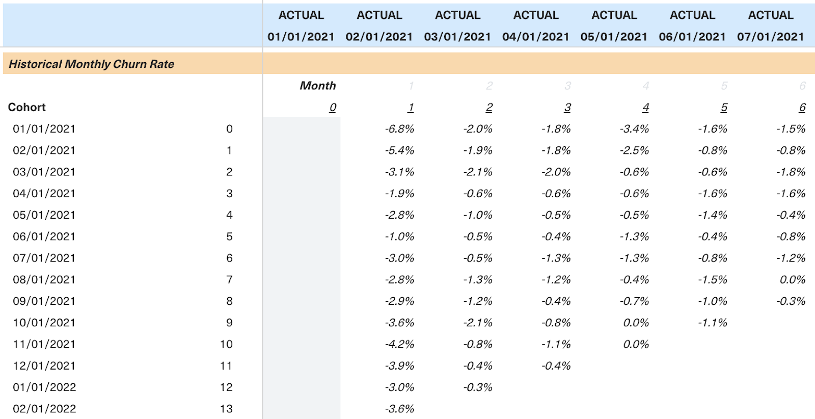Click the -4.2% cell for cohort 11/01/2021
815x419 pixels.
400,345
